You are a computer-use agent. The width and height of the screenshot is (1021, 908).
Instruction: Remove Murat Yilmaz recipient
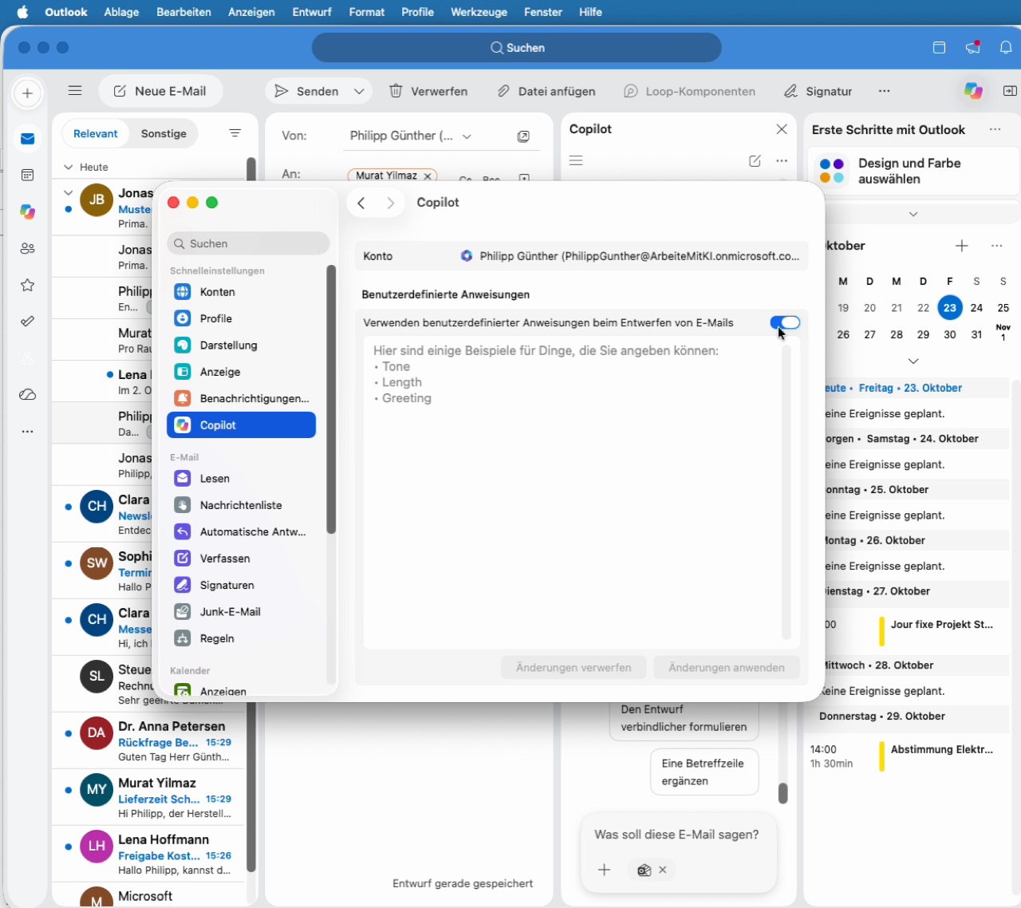428,176
